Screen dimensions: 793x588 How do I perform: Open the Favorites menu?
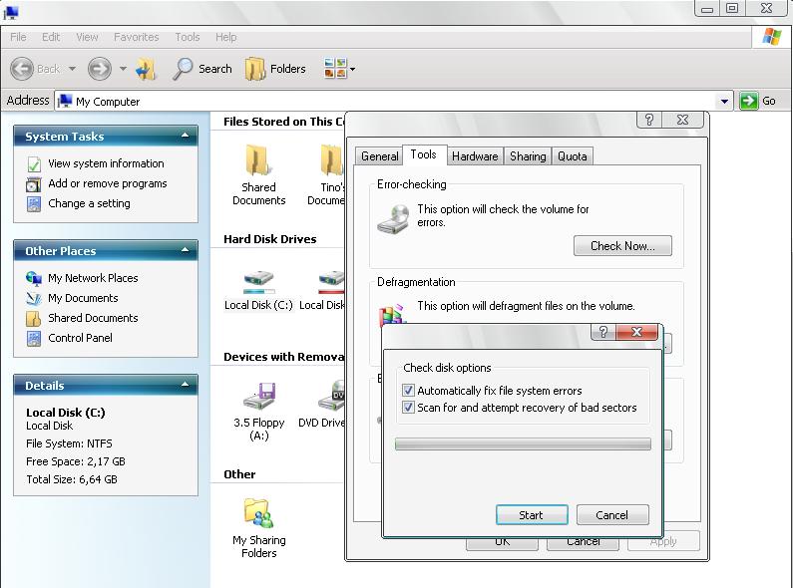click(136, 37)
